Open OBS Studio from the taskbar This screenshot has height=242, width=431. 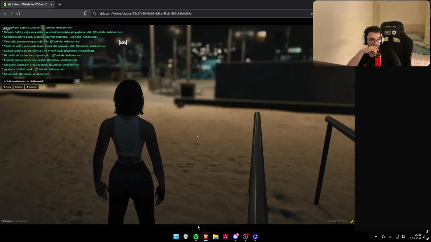[245, 237]
